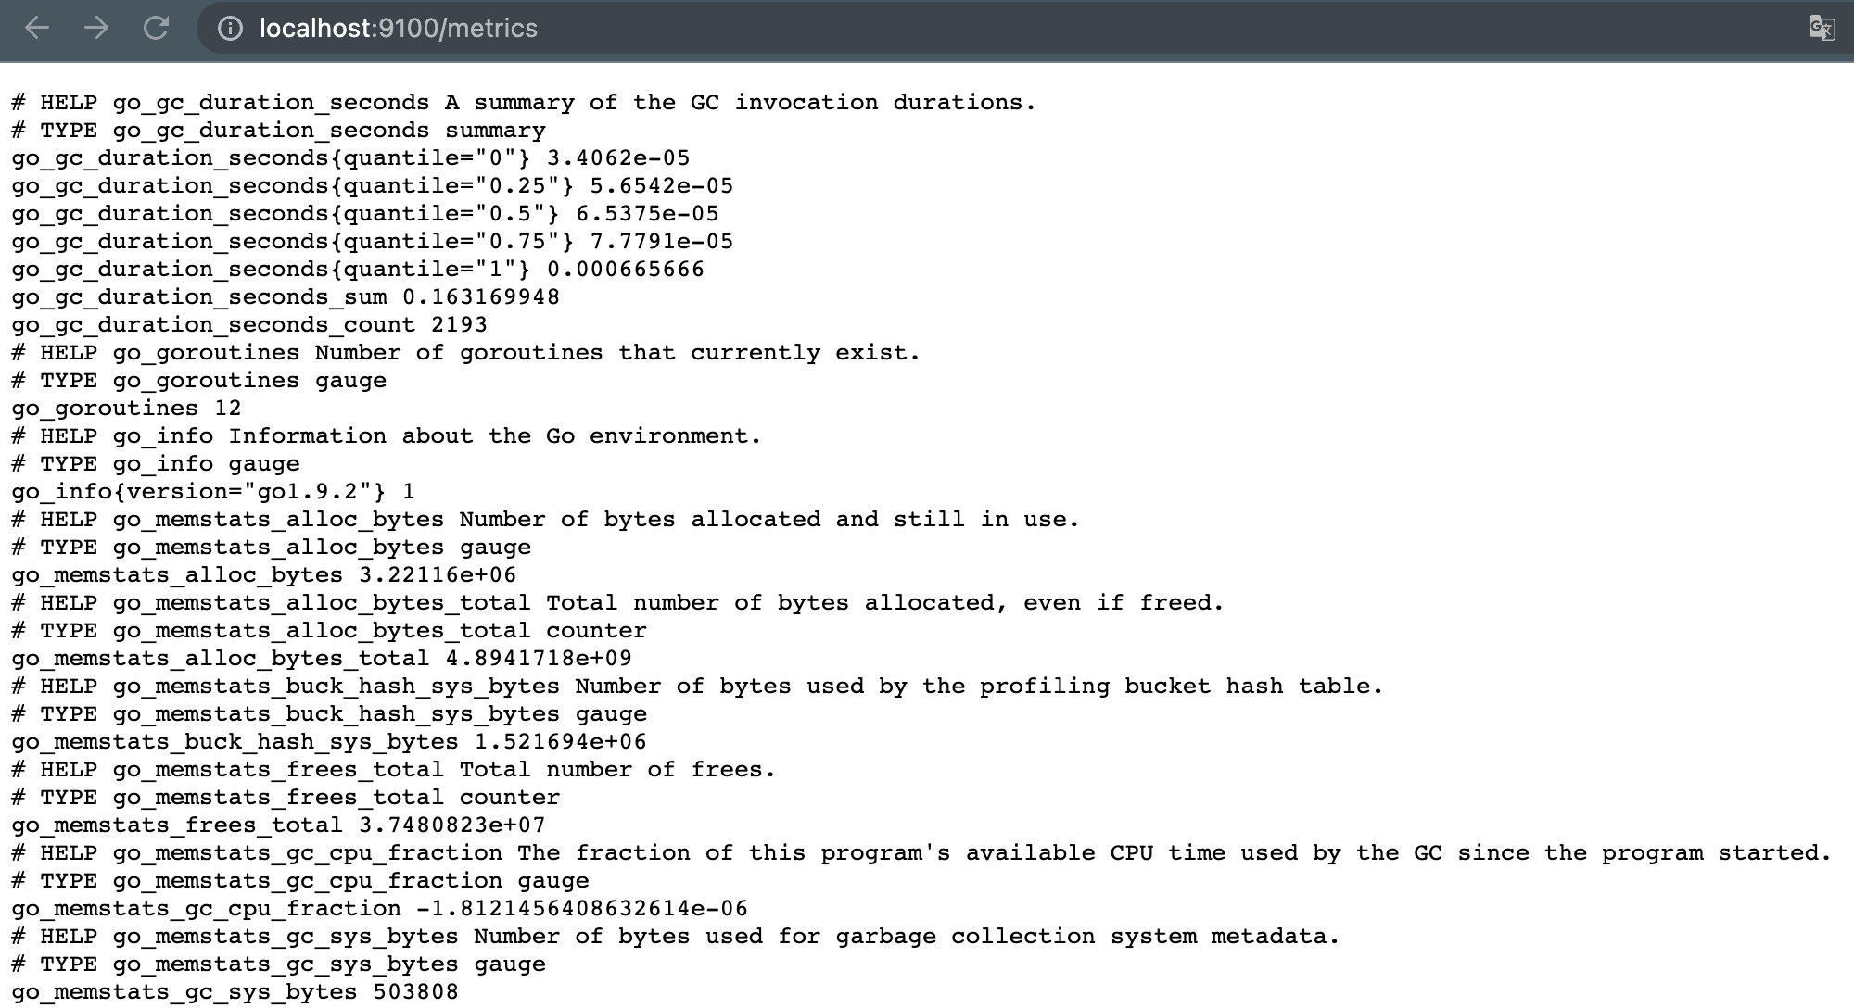Viewport: 1854px width, 1008px height.
Task: Click the HELP go_goroutines comment line
Action: pyautogui.click(x=465, y=353)
